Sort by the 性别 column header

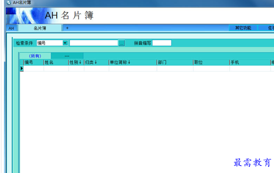point(76,62)
